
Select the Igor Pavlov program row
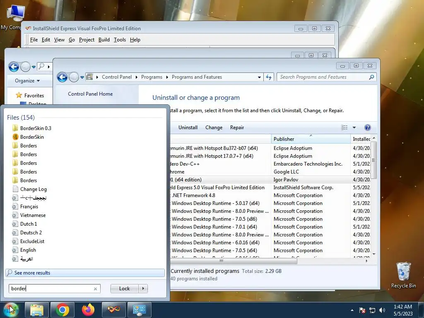270,180
